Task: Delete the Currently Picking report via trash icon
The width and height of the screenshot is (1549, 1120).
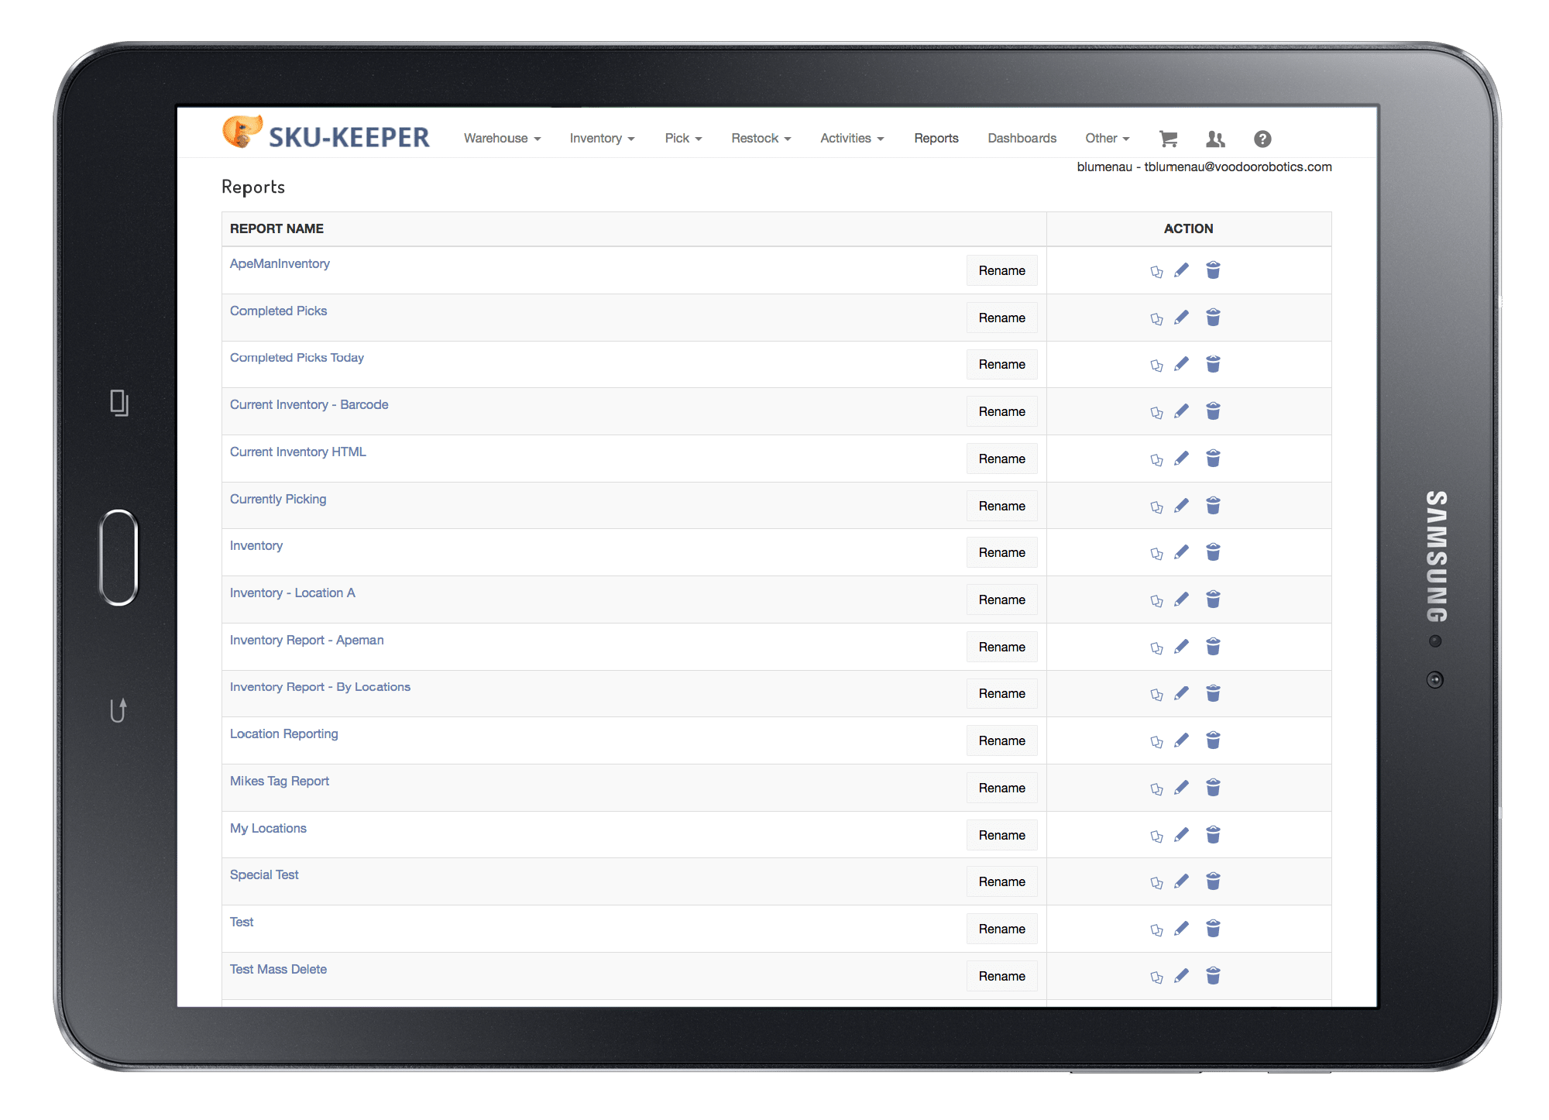Action: click(x=1213, y=505)
